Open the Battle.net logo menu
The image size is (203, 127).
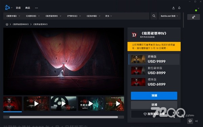tap(8, 8)
